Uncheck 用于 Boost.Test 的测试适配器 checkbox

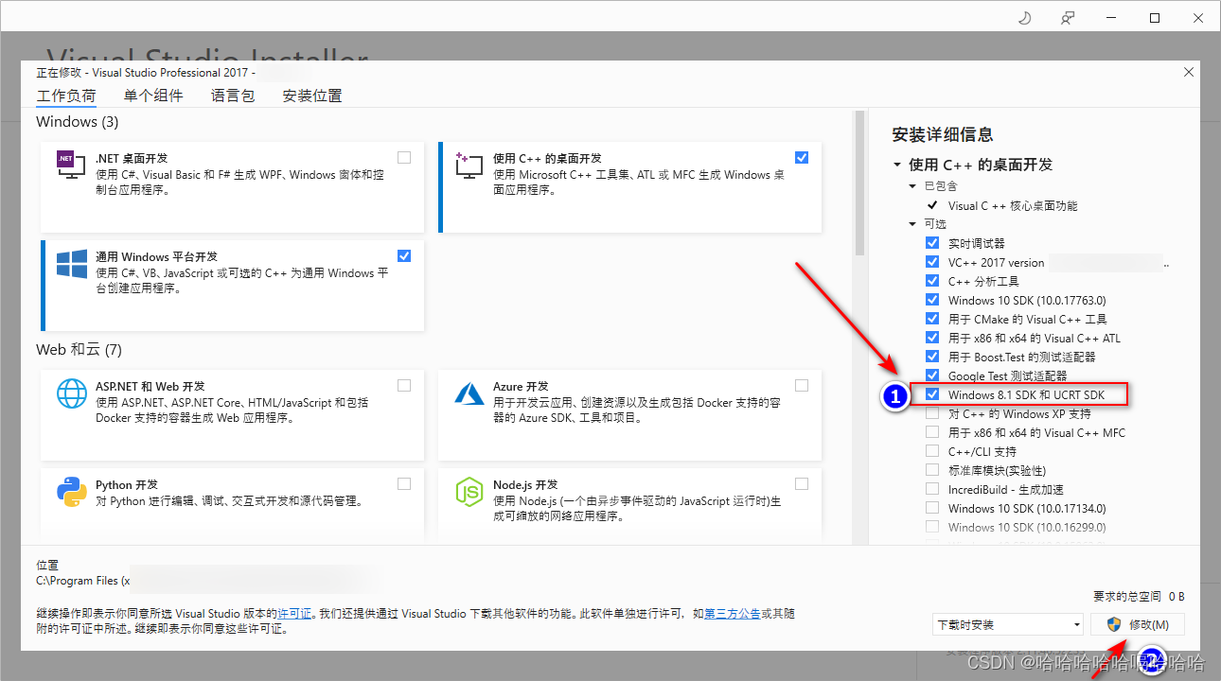click(932, 357)
